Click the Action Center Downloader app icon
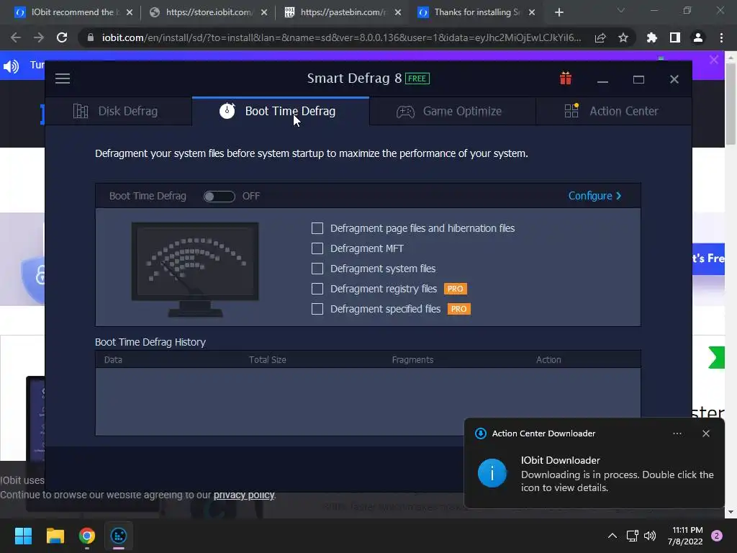This screenshot has width=737, height=553. tap(480, 433)
